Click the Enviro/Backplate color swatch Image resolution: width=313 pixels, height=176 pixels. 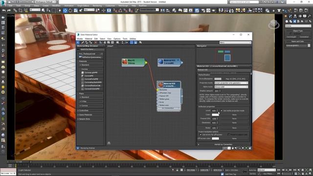[x=218, y=79]
